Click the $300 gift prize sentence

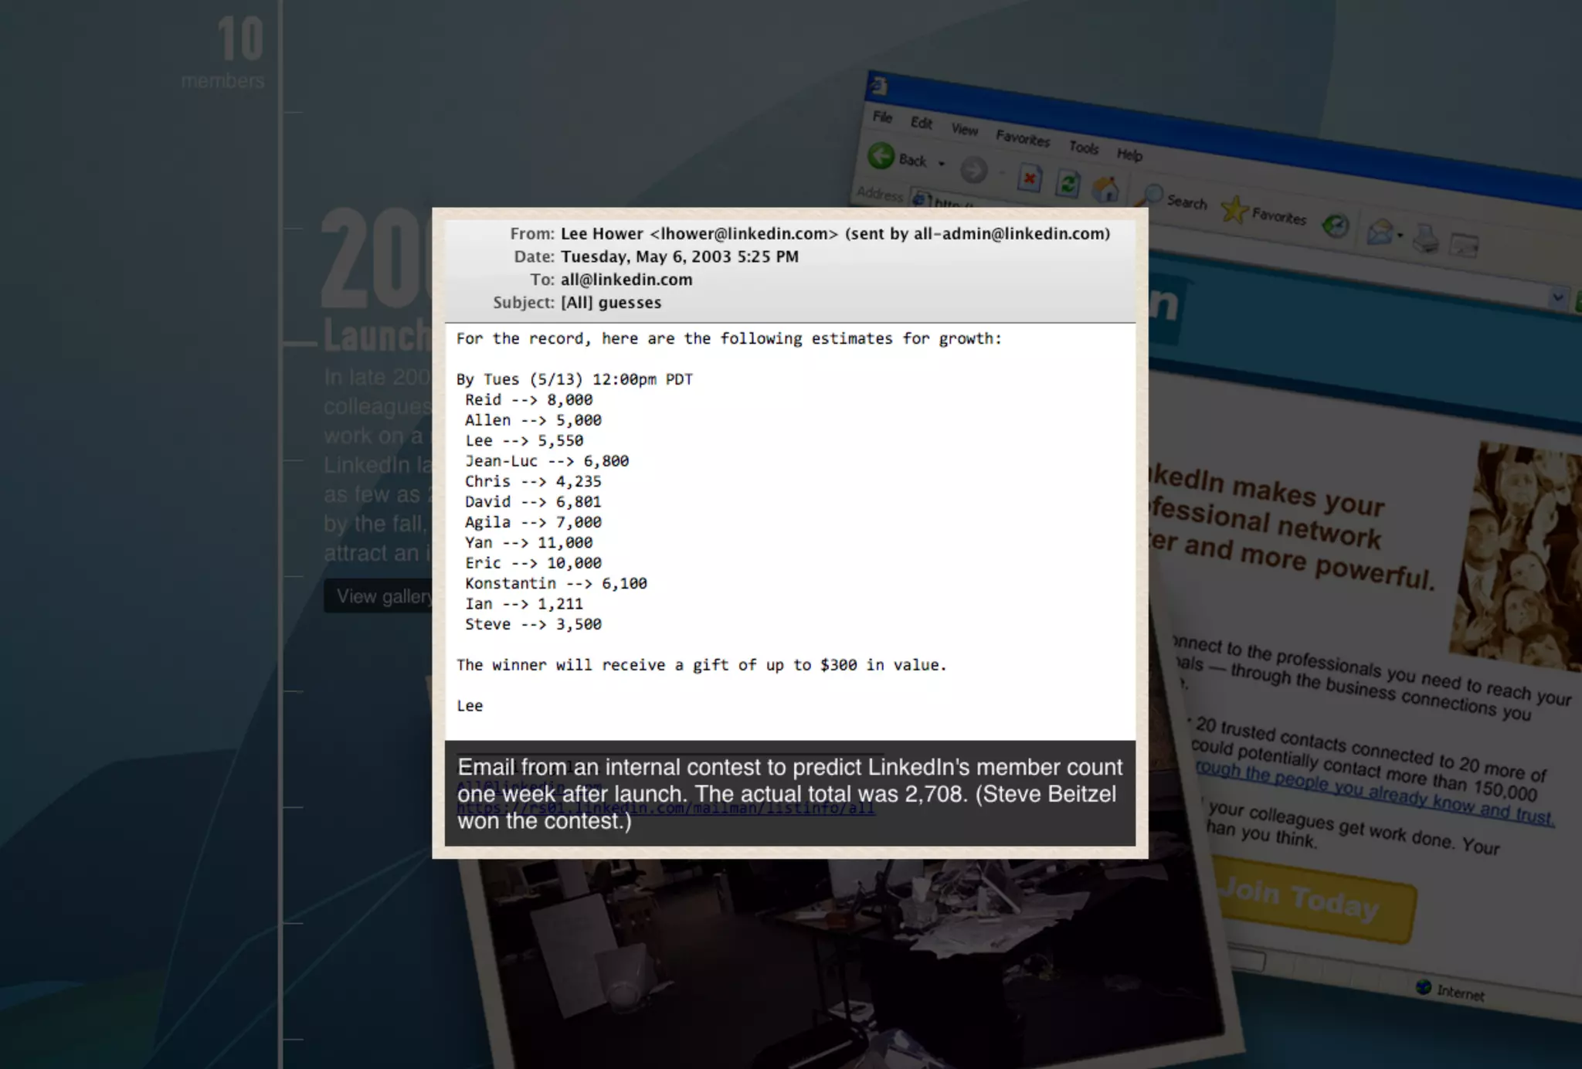[701, 665]
